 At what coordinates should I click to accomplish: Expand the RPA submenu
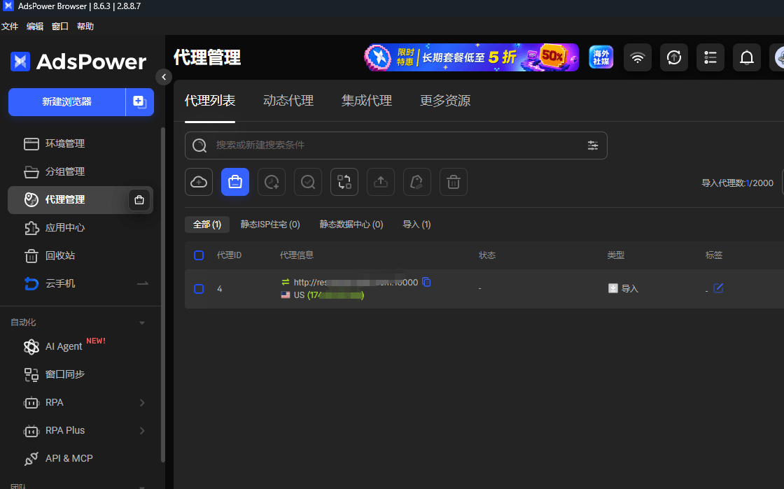(x=142, y=402)
